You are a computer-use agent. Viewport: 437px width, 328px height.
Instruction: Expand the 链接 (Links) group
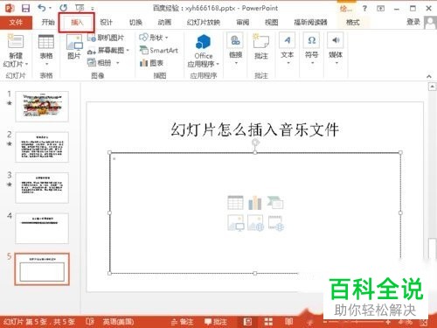pos(235,49)
